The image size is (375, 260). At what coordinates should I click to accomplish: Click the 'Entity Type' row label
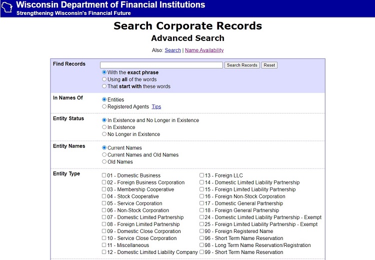(x=66, y=174)
